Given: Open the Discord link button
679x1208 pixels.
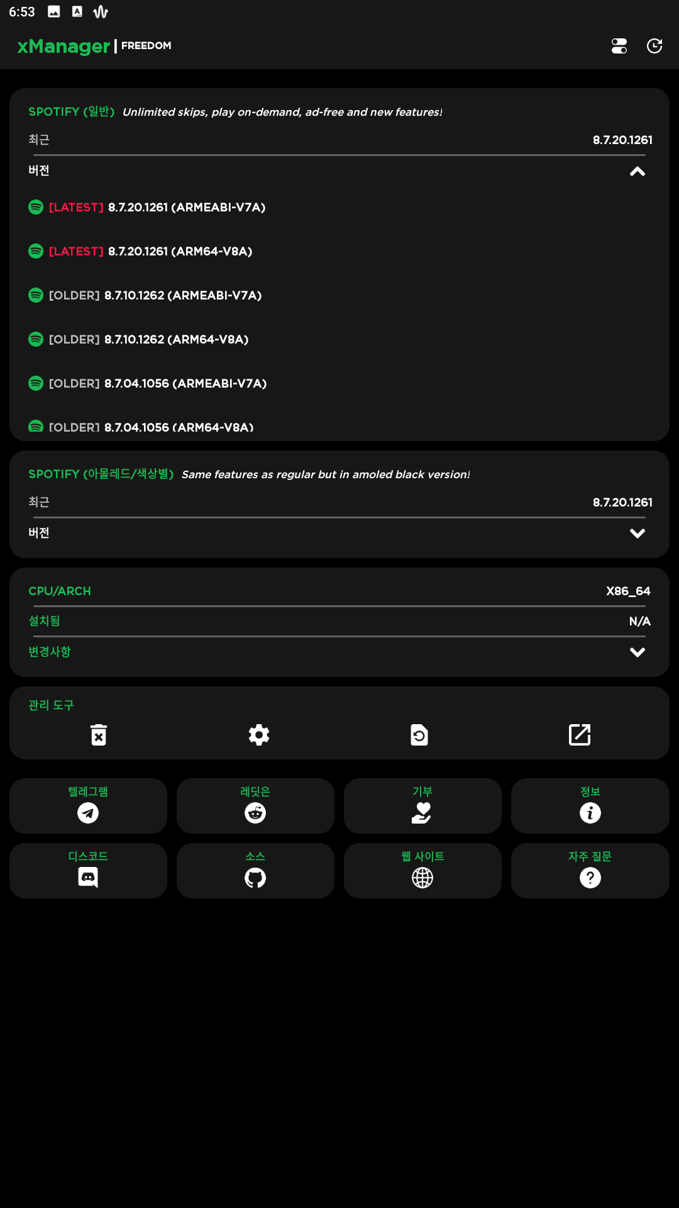Looking at the screenshot, I should [88, 871].
